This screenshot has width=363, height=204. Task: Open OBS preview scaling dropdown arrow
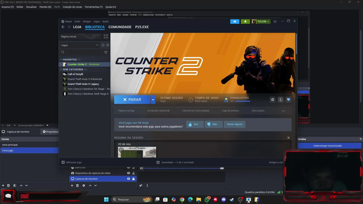click(x=47, y=125)
